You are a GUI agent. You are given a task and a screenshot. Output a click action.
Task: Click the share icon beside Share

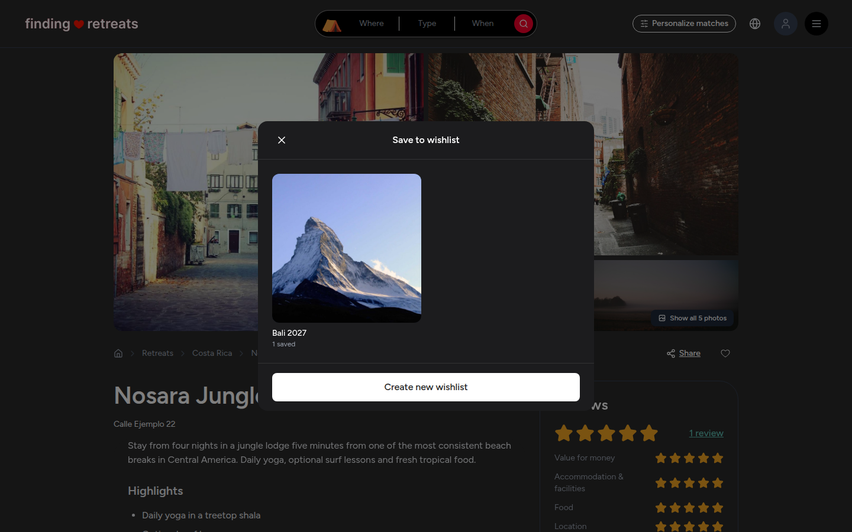tap(671, 353)
